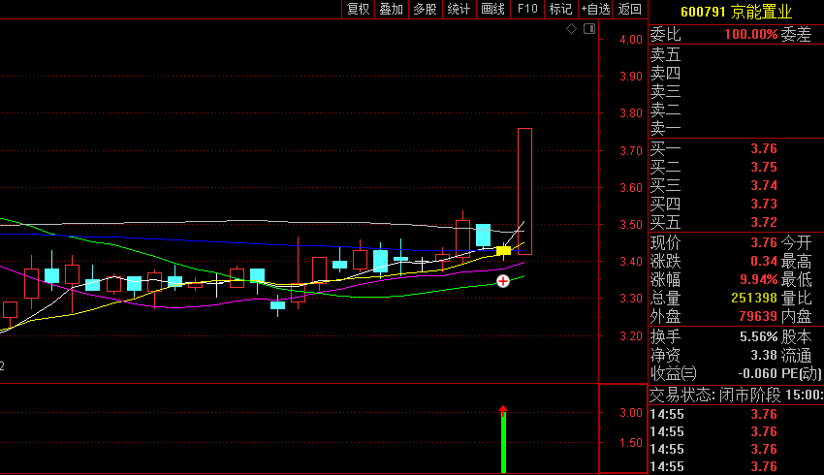
Task: Click the 净资 3.38 value
Action: pos(764,355)
